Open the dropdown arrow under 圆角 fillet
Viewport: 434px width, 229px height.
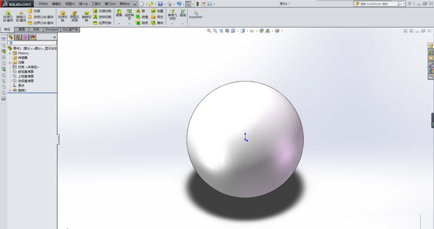tap(119, 24)
